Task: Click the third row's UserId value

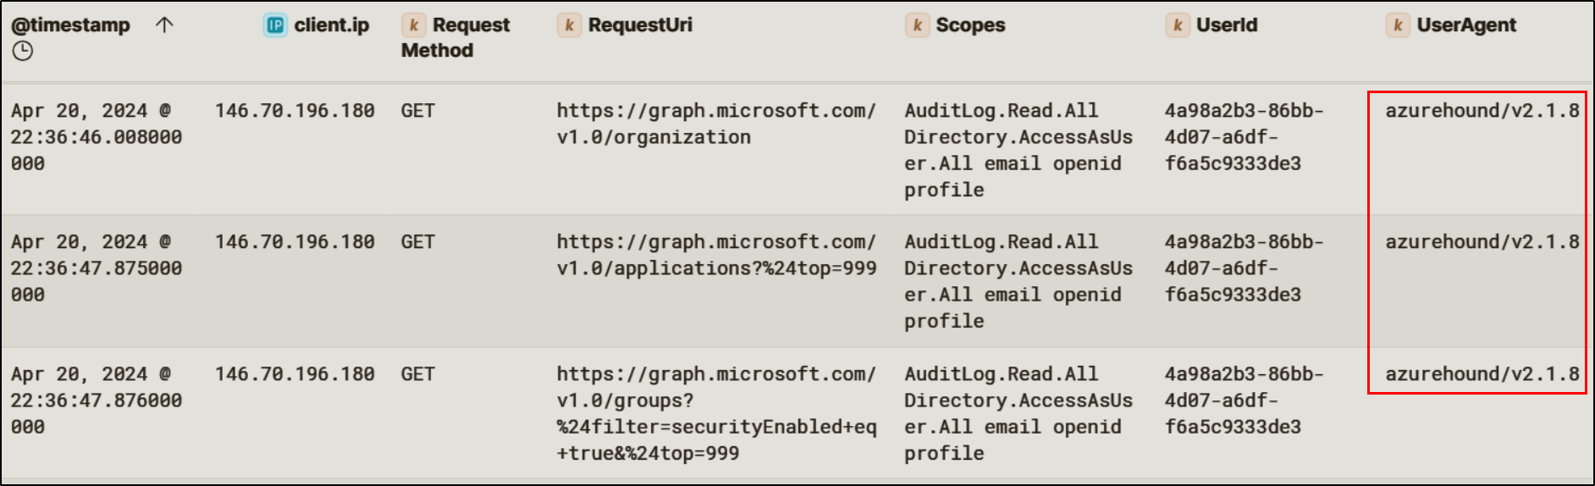Action: (1244, 400)
